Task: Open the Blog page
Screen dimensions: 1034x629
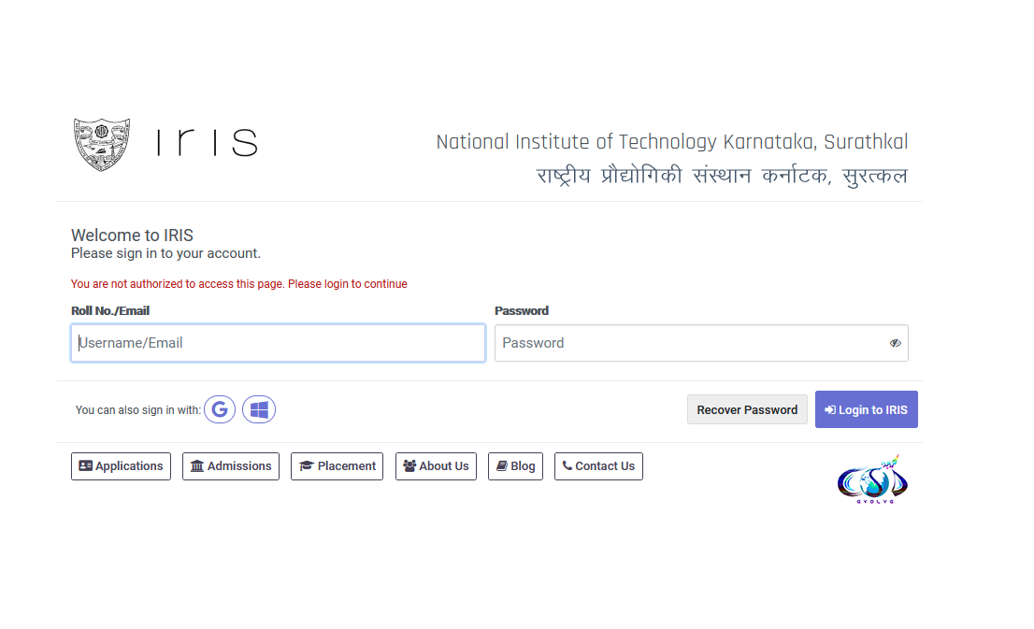Action: 515,465
